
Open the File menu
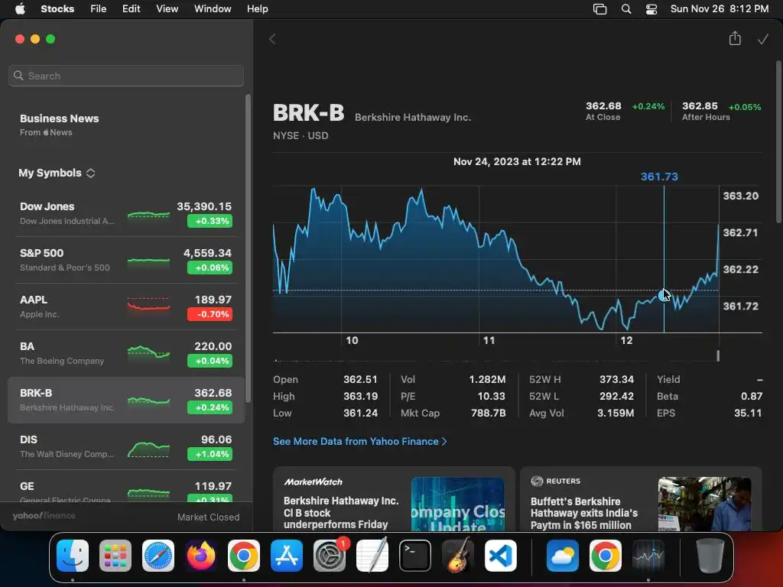[99, 9]
